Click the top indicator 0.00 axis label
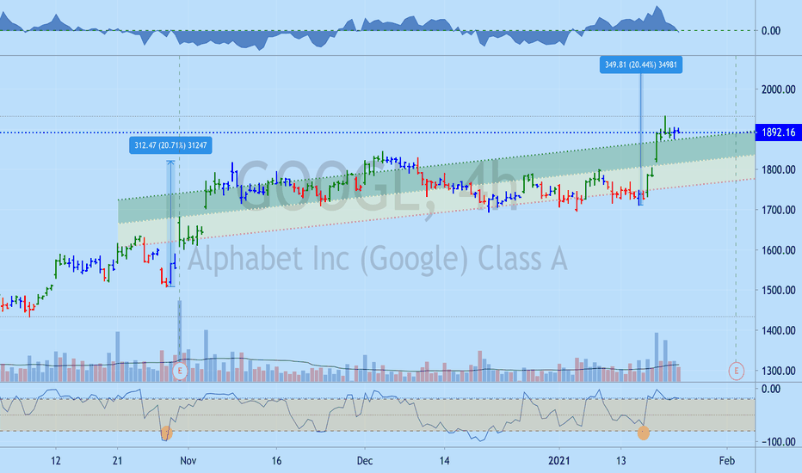This screenshot has height=473, width=802. coord(771,31)
